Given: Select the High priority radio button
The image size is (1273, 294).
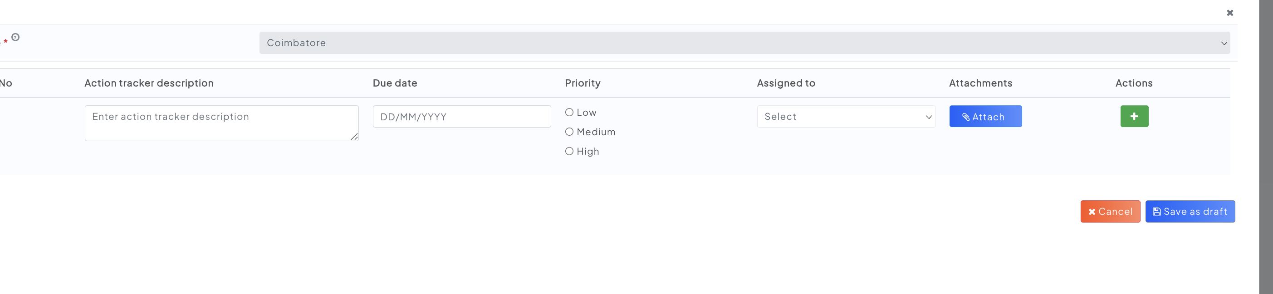Looking at the screenshot, I should pyautogui.click(x=569, y=151).
